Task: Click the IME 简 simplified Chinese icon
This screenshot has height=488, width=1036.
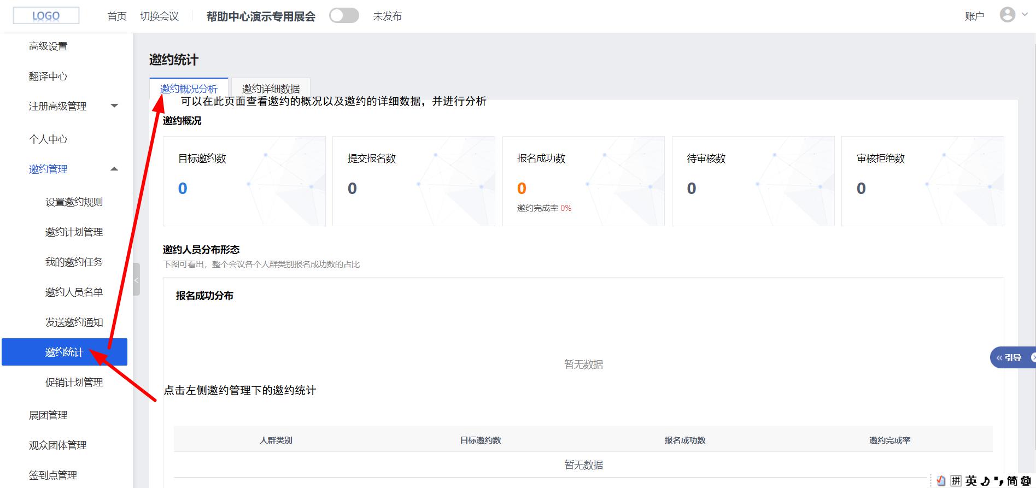Action: [x=1012, y=481]
